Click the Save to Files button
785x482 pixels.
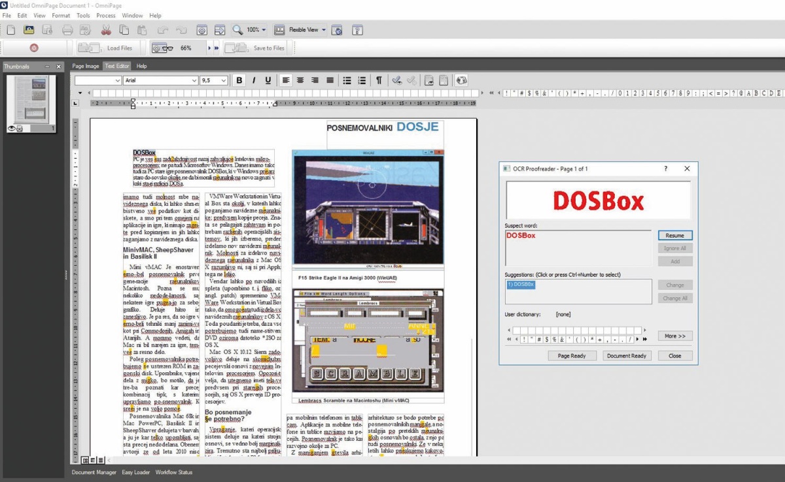coord(256,48)
